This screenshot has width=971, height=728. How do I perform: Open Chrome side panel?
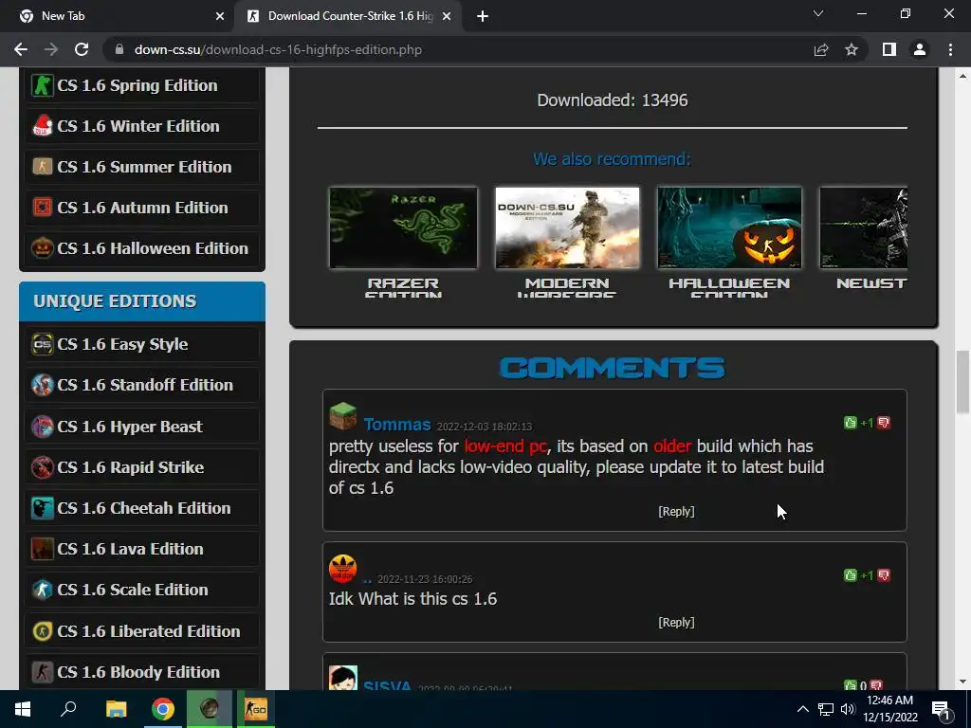[x=889, y=49]
